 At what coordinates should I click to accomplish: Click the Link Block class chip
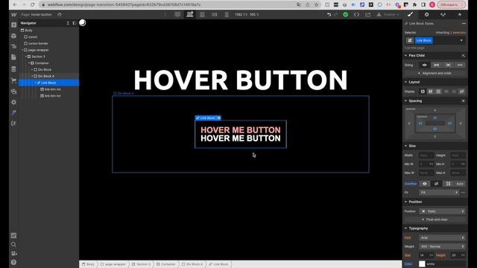[424, 40]
